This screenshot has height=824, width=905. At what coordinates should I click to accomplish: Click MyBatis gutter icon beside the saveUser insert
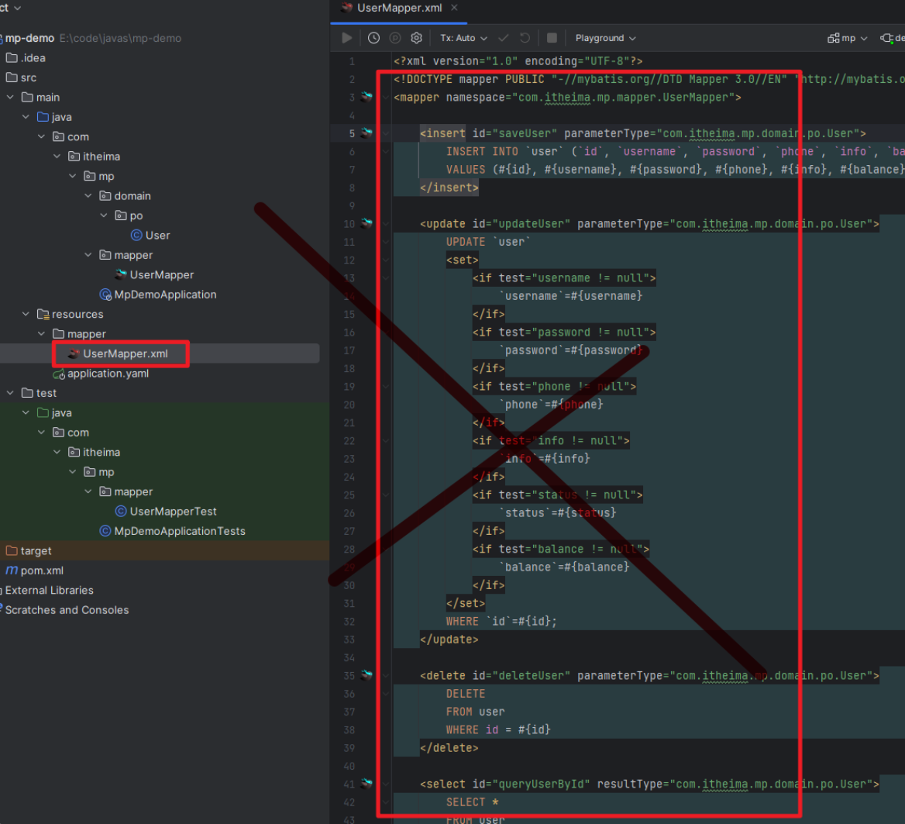click(366, 133)
